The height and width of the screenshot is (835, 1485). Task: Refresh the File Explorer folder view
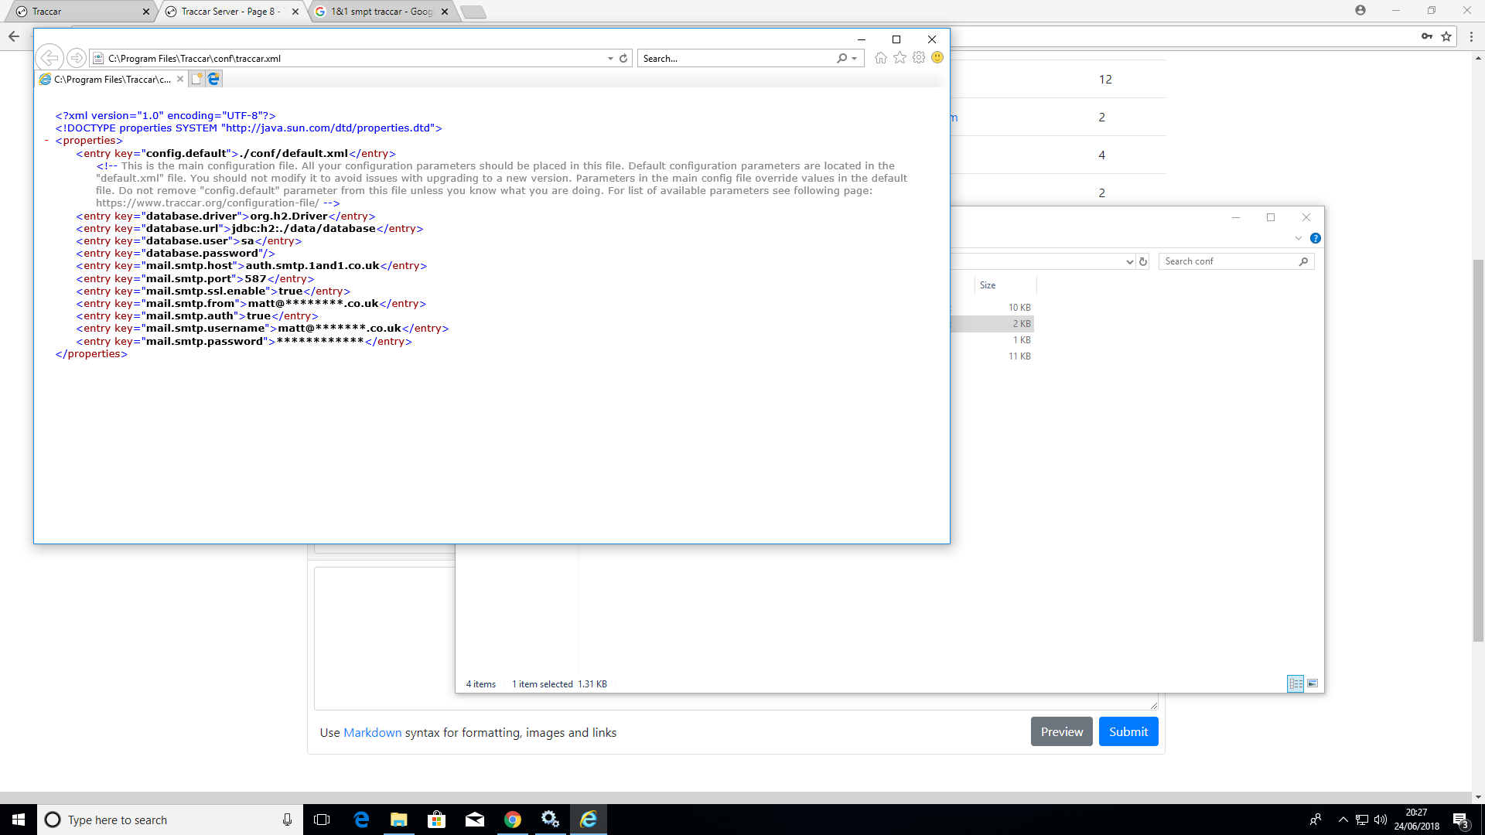coord(1143,261)
